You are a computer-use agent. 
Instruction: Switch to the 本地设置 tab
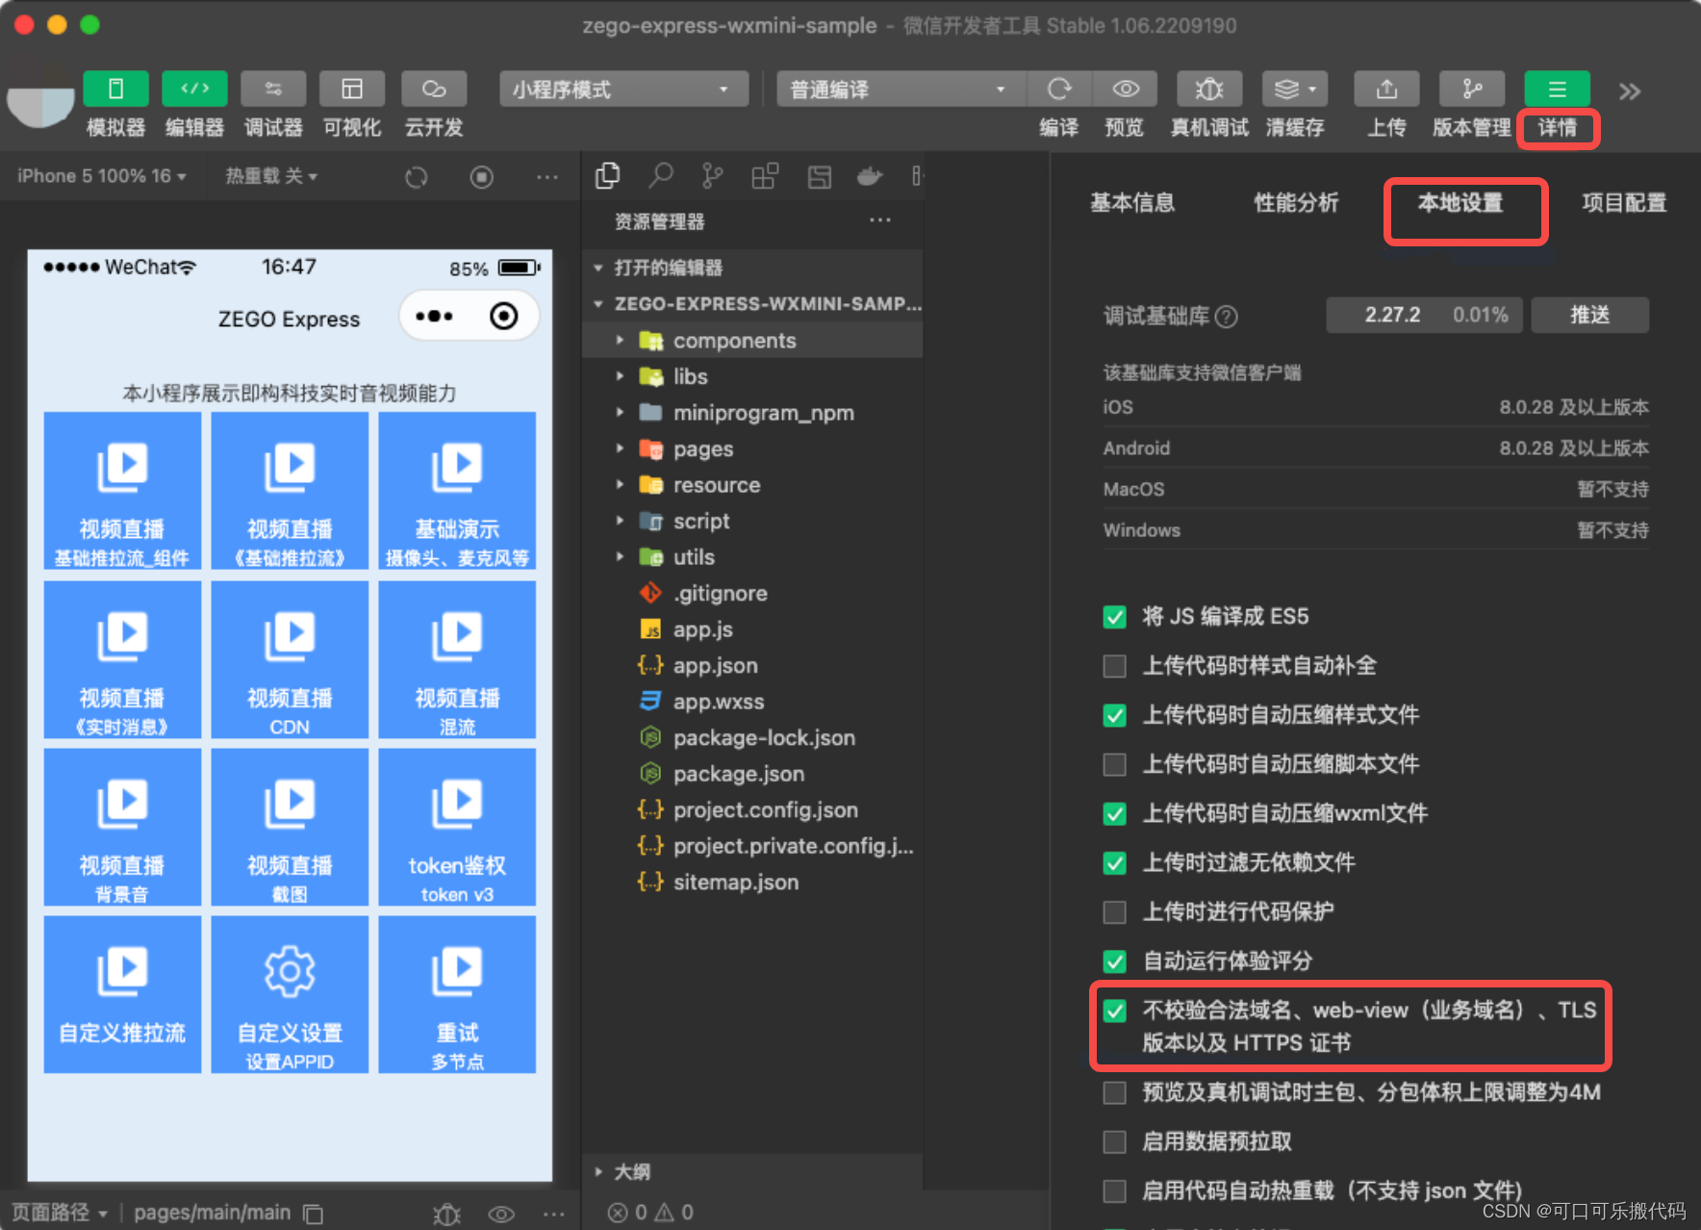[x=1460, y=203]
